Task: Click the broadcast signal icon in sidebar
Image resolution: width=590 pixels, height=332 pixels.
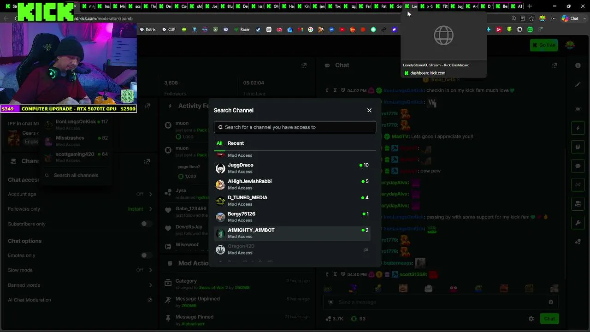Action: point(578,185)
